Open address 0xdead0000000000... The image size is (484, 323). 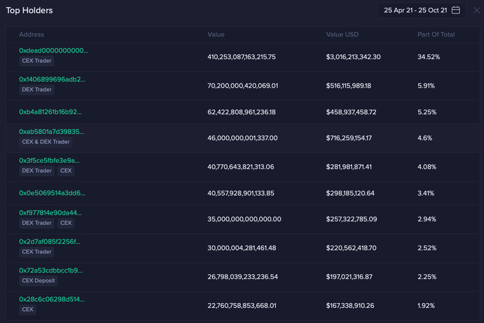53,50
